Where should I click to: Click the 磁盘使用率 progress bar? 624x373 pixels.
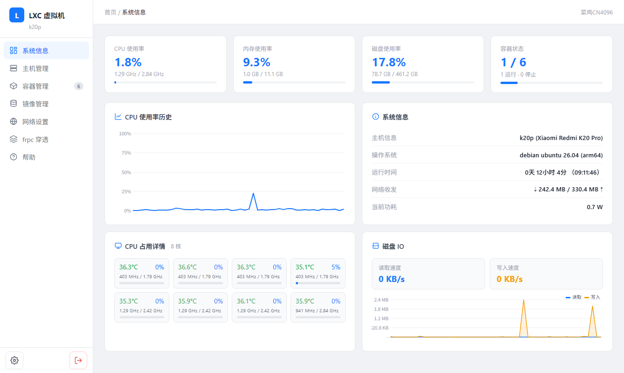(423, 83)
